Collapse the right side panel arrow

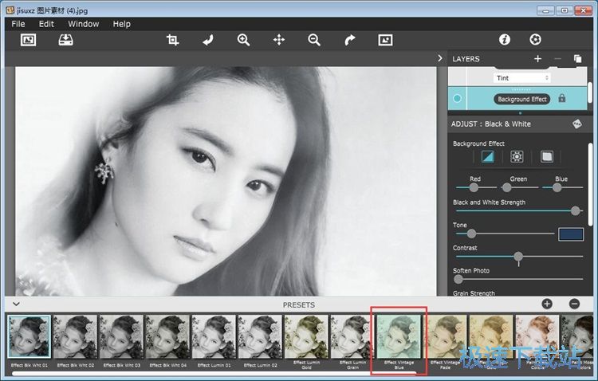coord(440,59)
